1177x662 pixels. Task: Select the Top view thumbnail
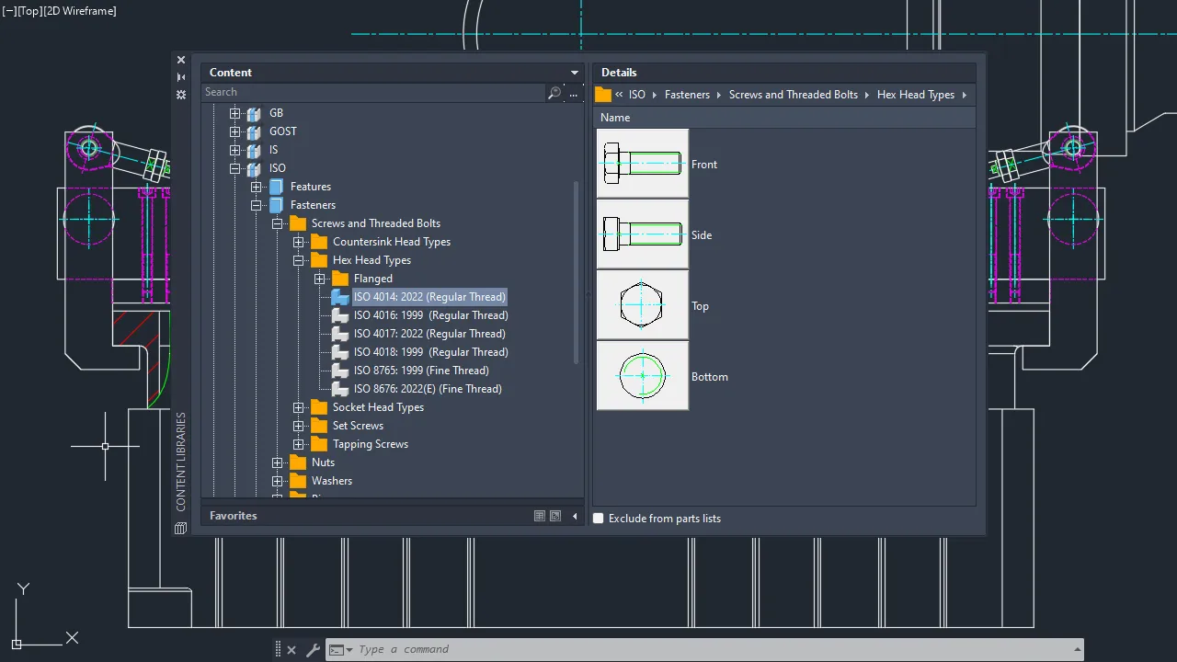pos(643,305)
